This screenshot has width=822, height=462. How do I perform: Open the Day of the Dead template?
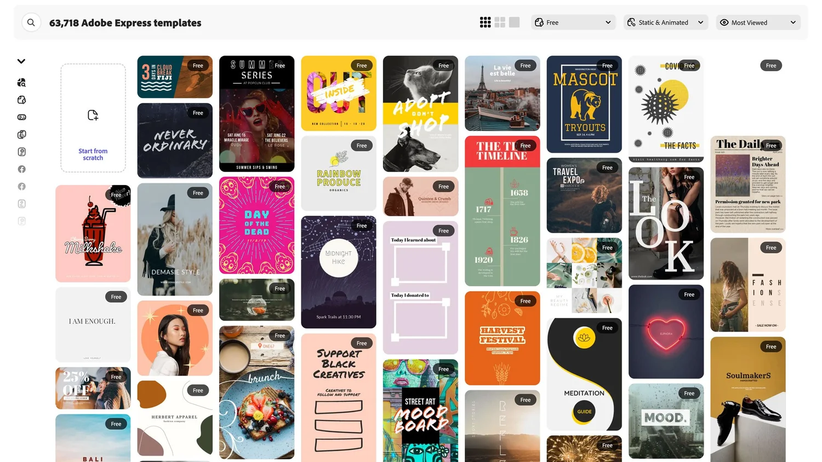pos(256,226)
